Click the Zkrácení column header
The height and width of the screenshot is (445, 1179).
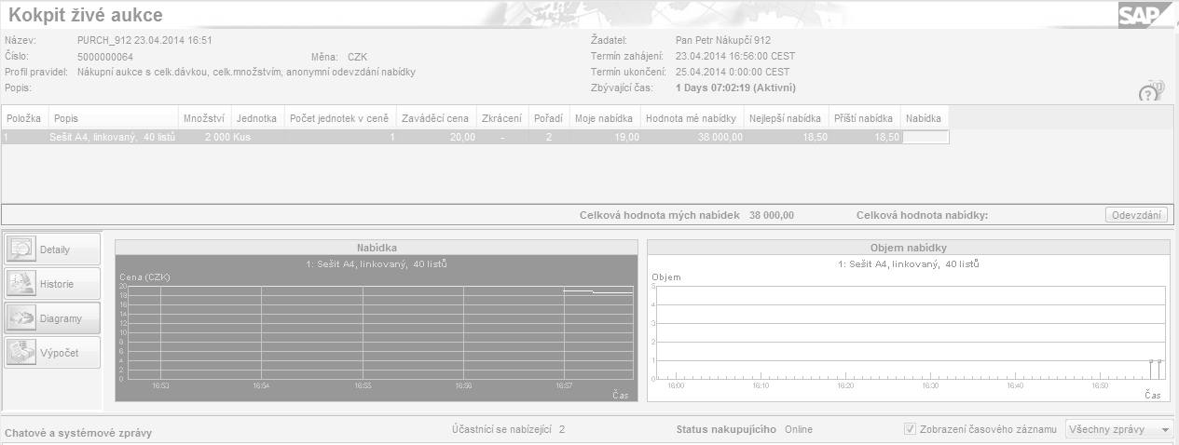coord(500,118)
